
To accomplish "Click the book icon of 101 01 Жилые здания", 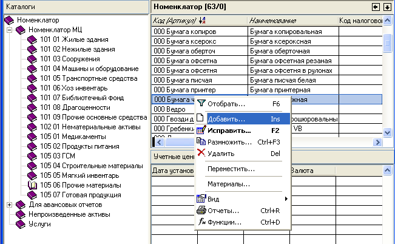I will (x=32, y=39).
